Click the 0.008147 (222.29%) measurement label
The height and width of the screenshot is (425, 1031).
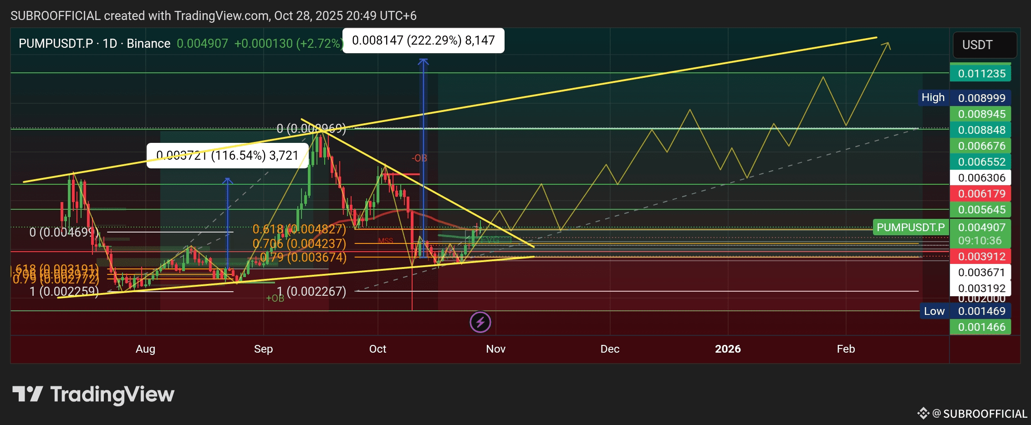[423, 40]
